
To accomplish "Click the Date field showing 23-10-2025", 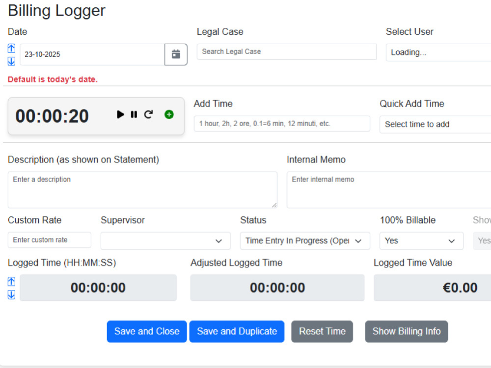I will coord(92,54).
